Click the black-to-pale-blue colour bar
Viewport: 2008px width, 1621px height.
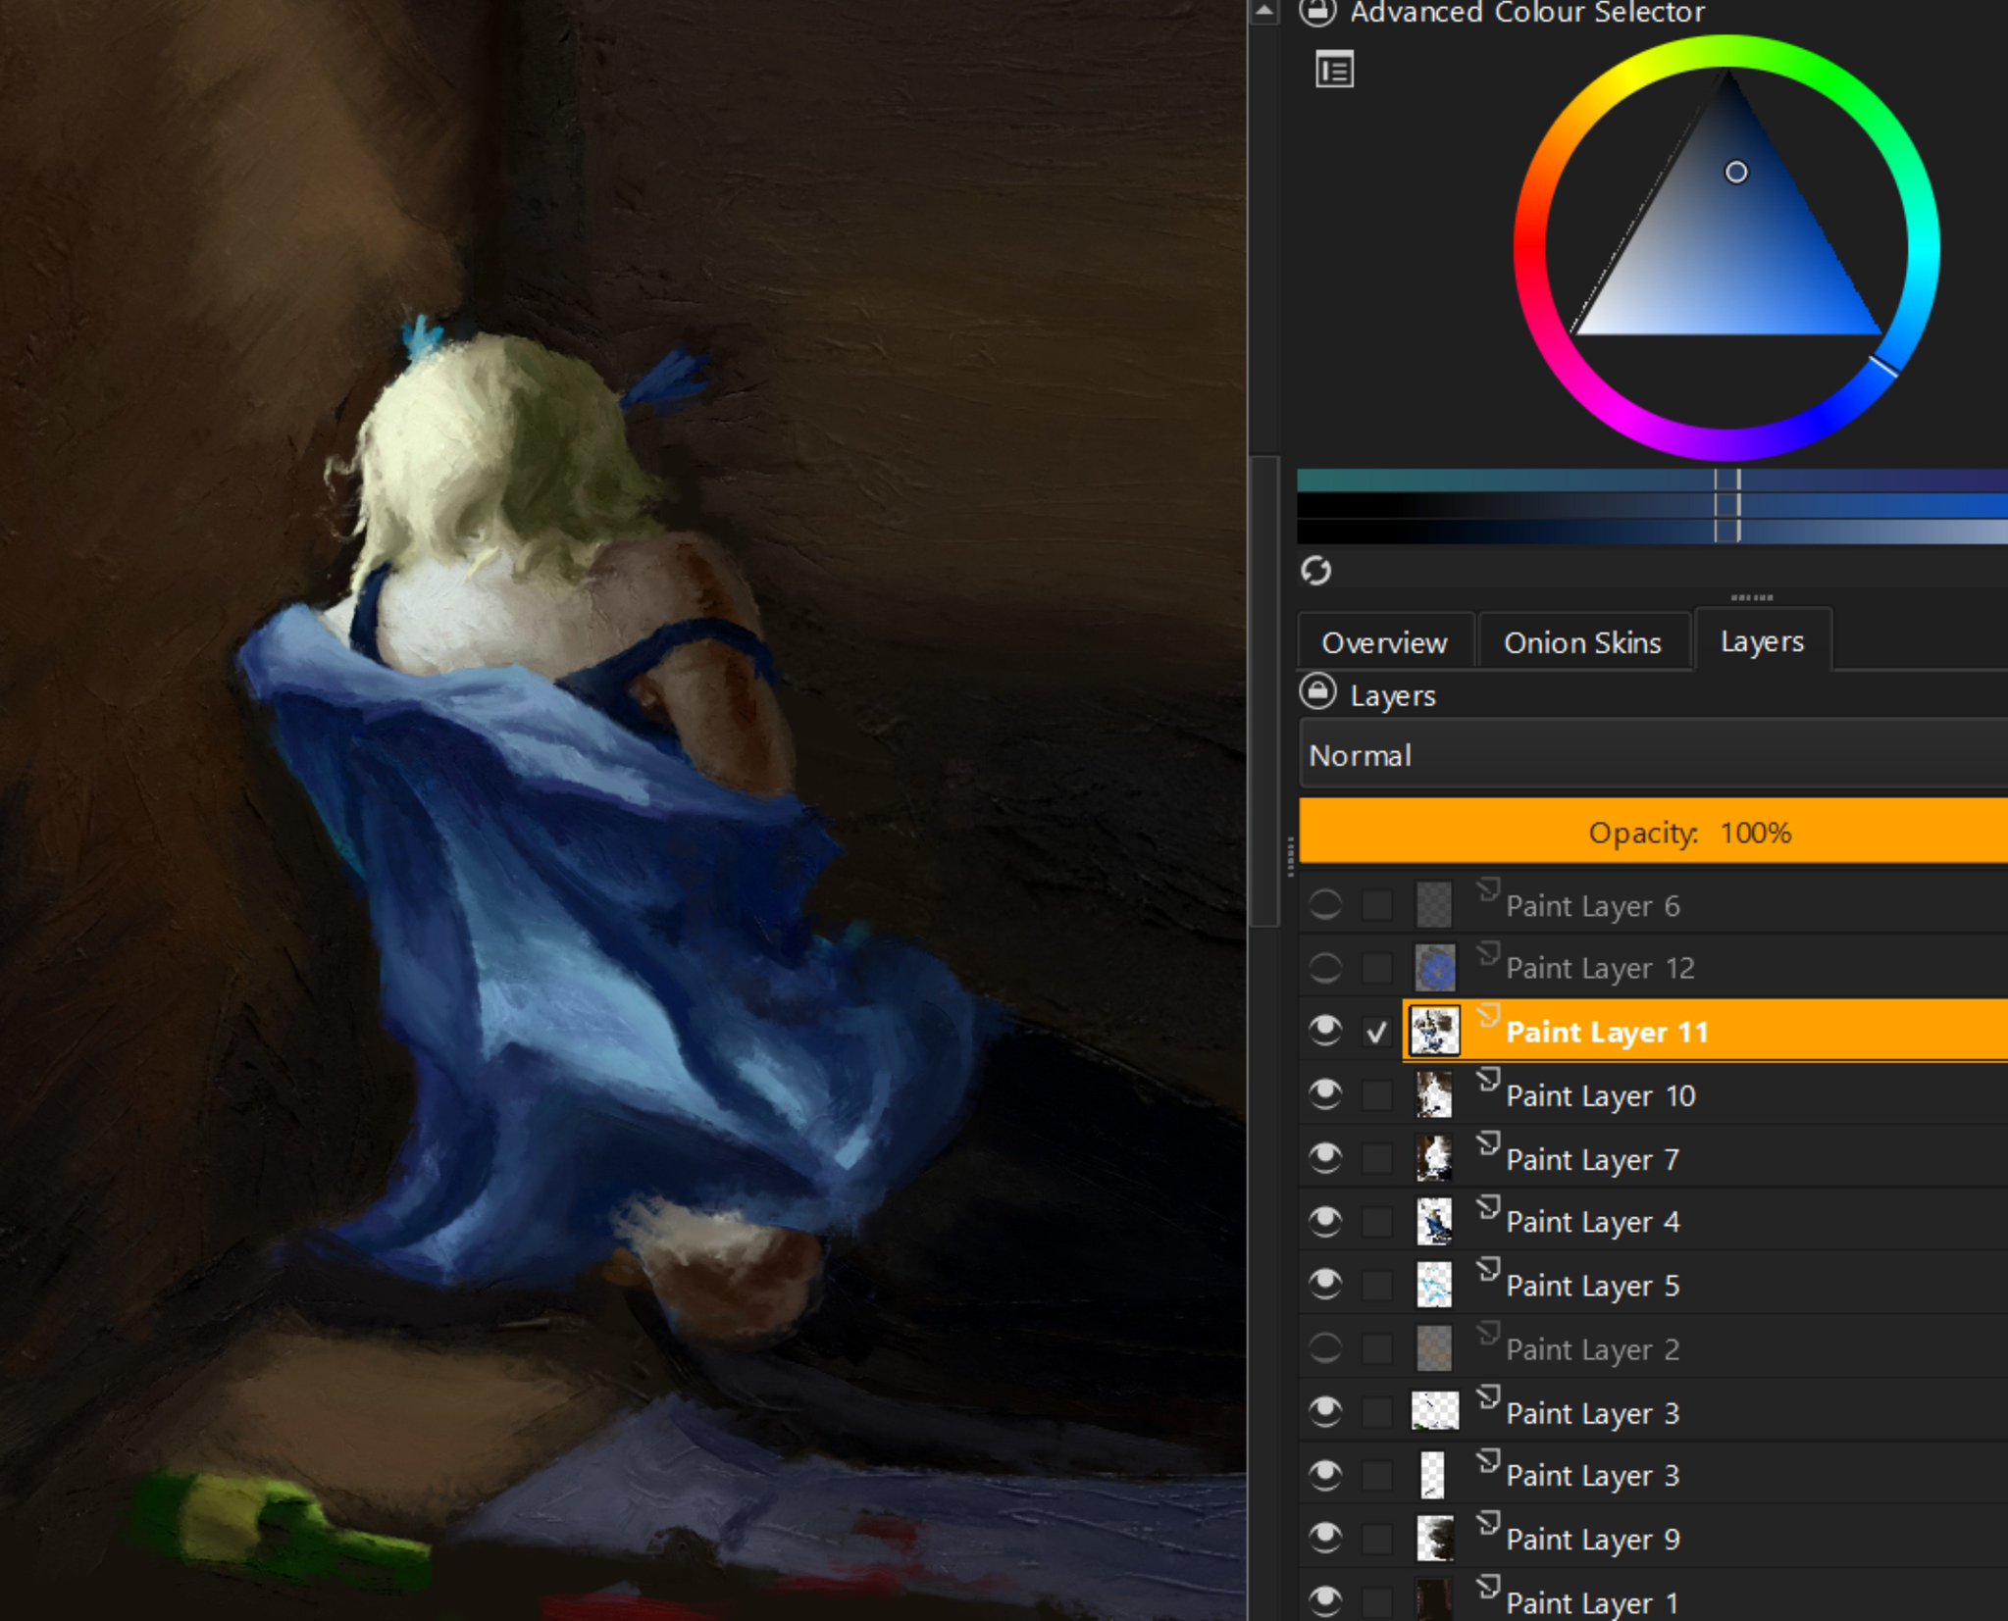coord(1652,531)
